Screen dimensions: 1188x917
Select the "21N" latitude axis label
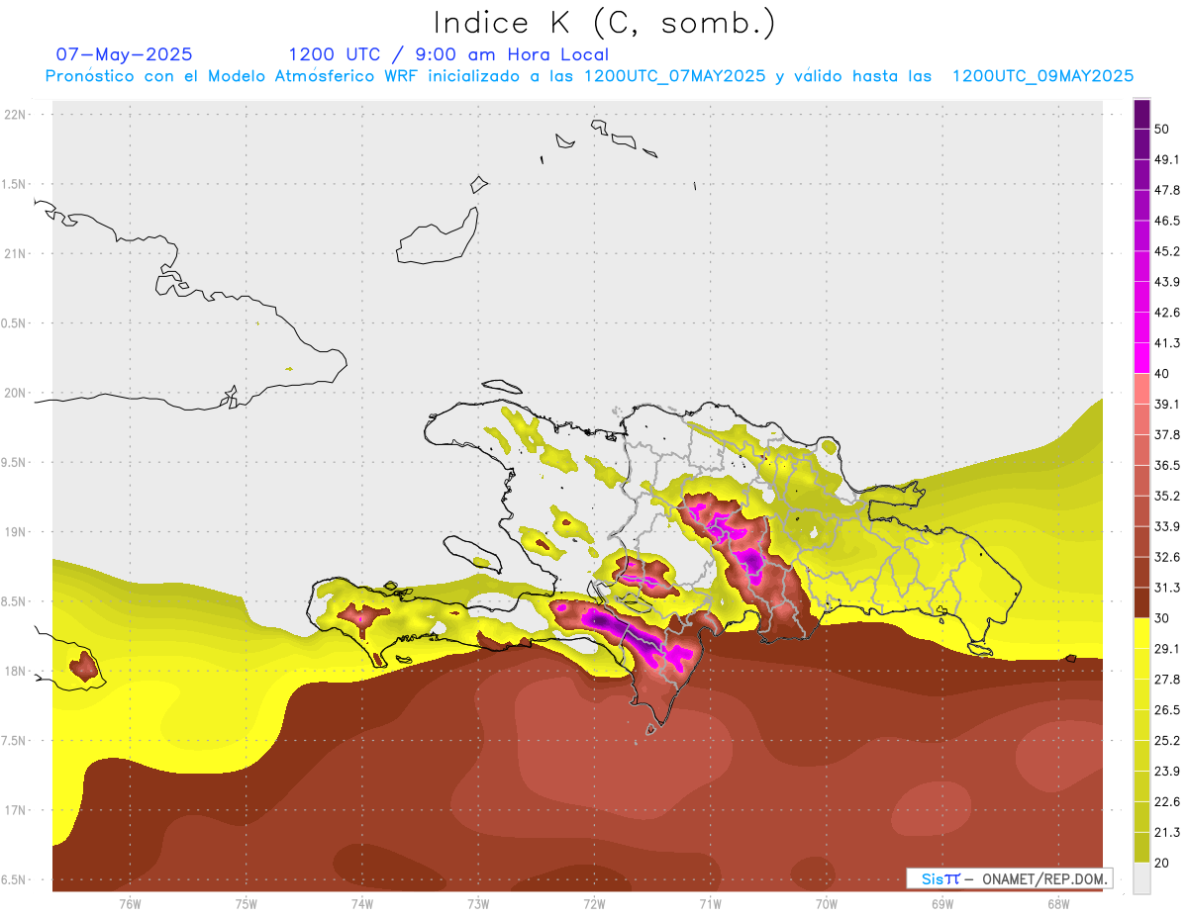click(16, 253)
